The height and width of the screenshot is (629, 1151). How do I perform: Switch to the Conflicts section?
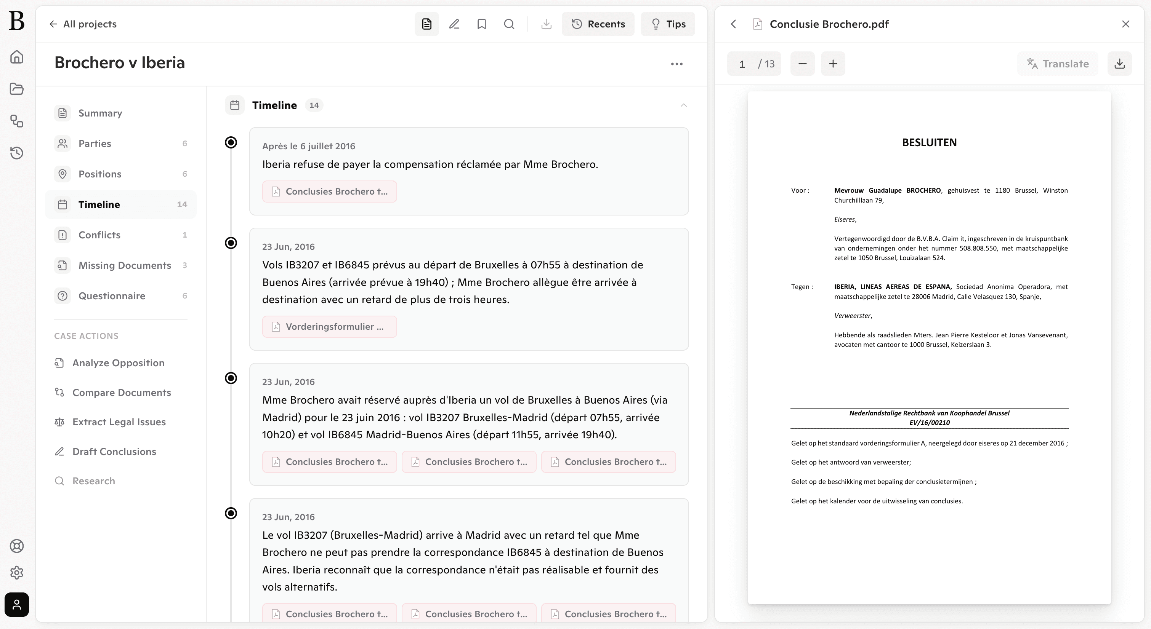[99, 235]
